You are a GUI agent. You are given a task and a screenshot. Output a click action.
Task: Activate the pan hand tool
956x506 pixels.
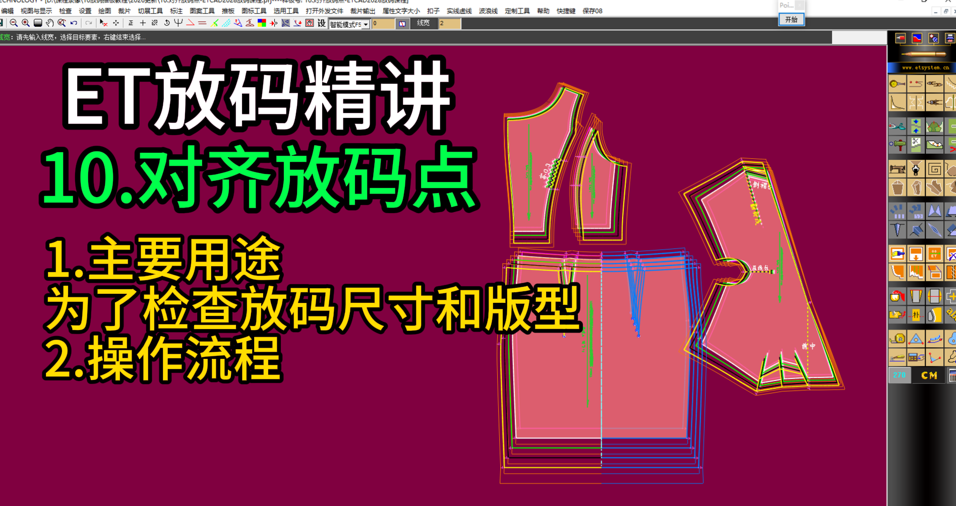49,24
